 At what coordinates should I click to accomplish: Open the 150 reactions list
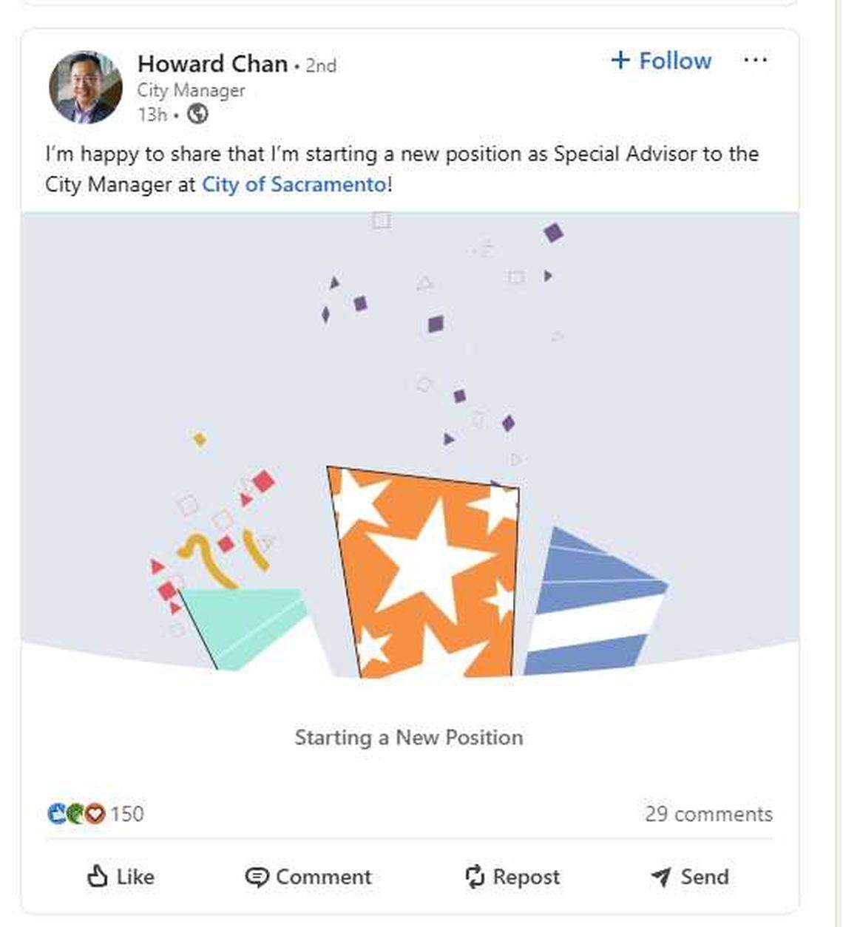126,815
